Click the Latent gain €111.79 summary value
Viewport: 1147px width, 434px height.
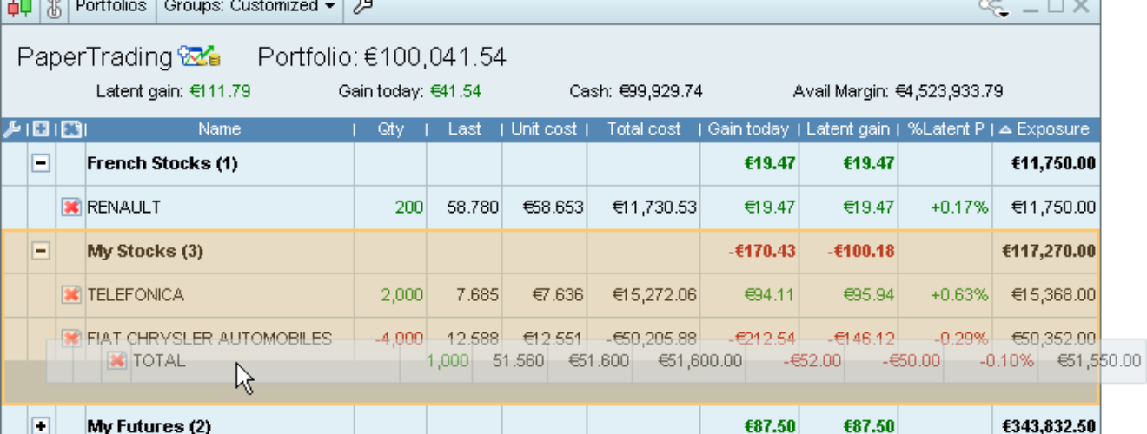click(221, 91)
